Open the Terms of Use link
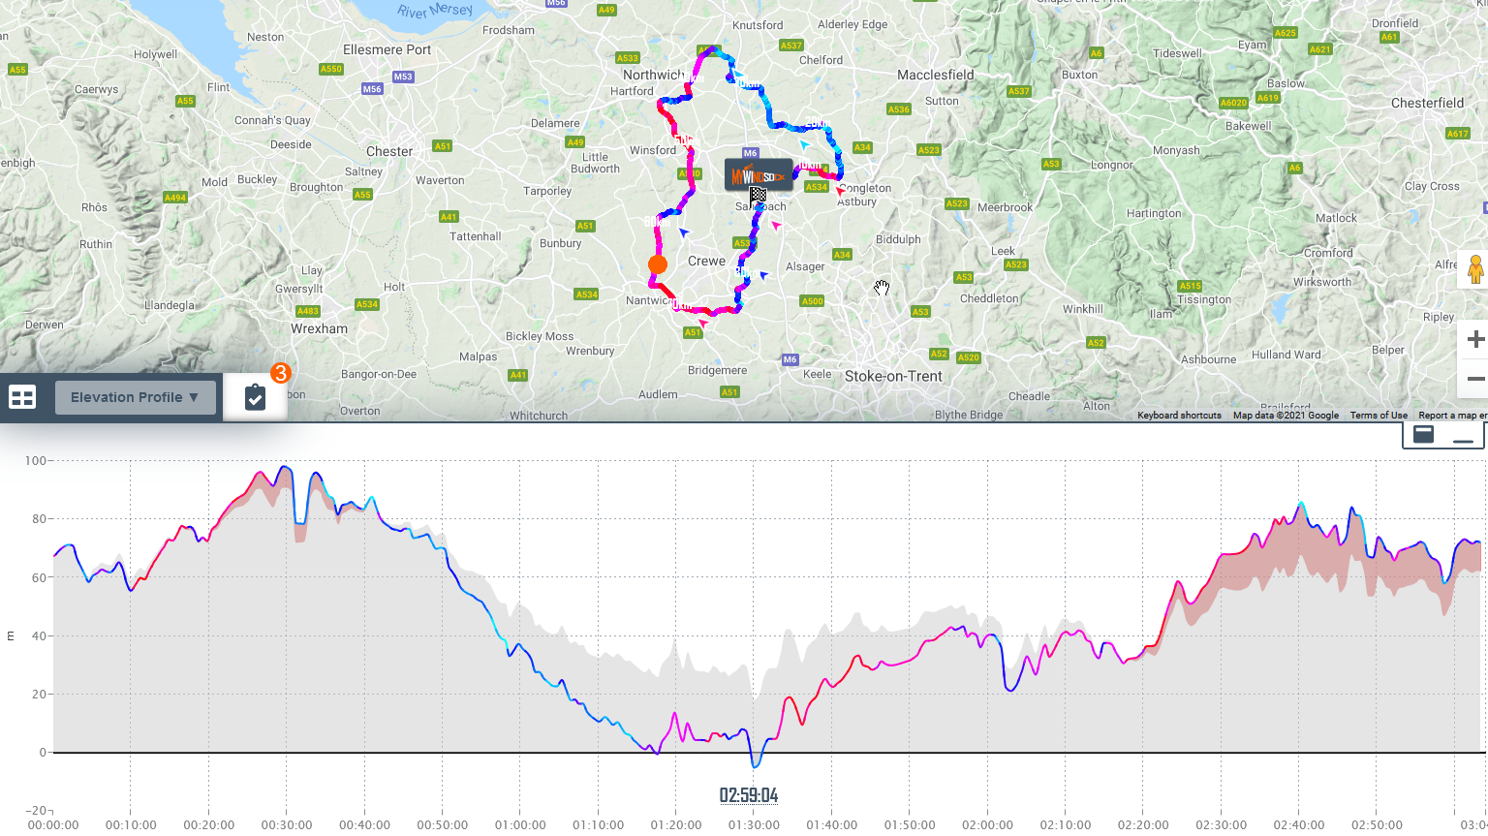Screen dimensions: 1488x836 [1379, 416]
